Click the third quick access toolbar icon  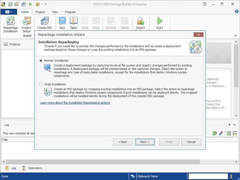coord(16,4)
